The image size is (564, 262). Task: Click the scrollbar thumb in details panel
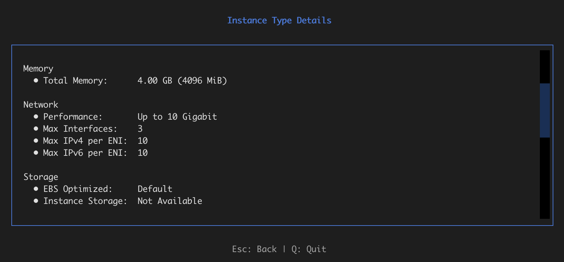pyautogui.click(x=544, y=110)
